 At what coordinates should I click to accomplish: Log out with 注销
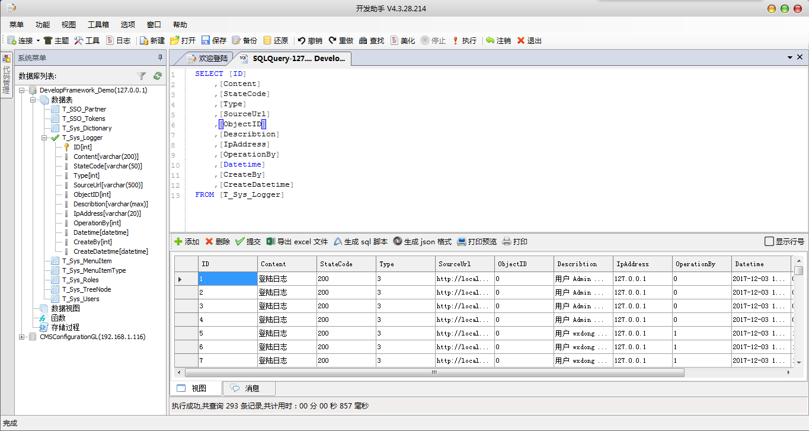(x=498, y=41)
